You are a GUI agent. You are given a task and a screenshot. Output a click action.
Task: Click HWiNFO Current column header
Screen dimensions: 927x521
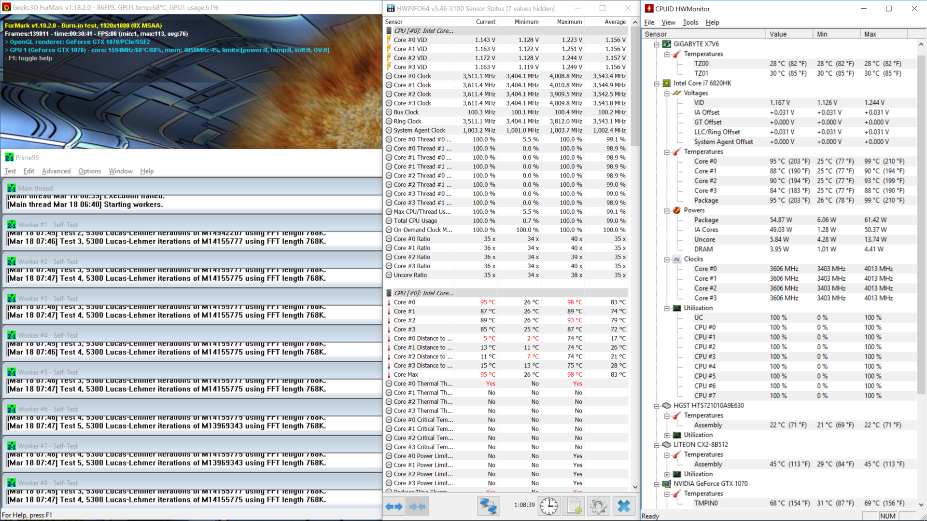[476, 22]
